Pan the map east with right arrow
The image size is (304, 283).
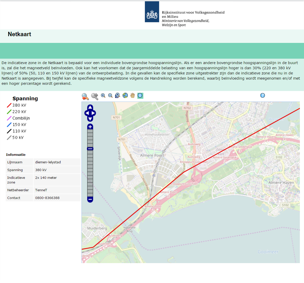click(x=94, y=113)
